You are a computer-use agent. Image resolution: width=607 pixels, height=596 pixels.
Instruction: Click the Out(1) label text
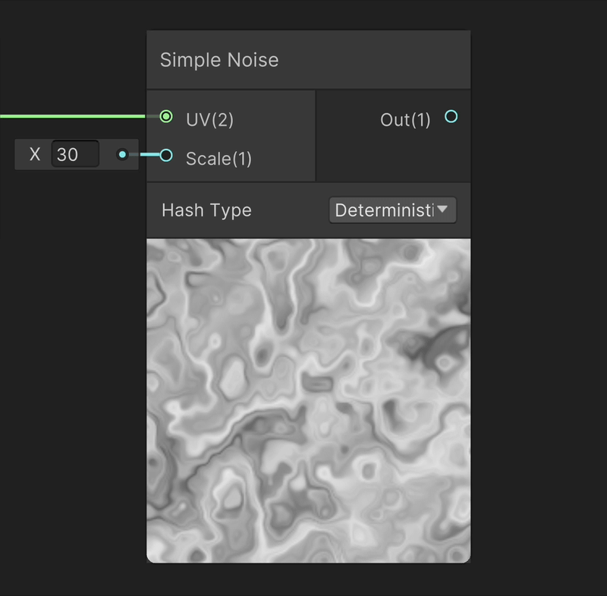pyautogui.click(x=404, y=118)
